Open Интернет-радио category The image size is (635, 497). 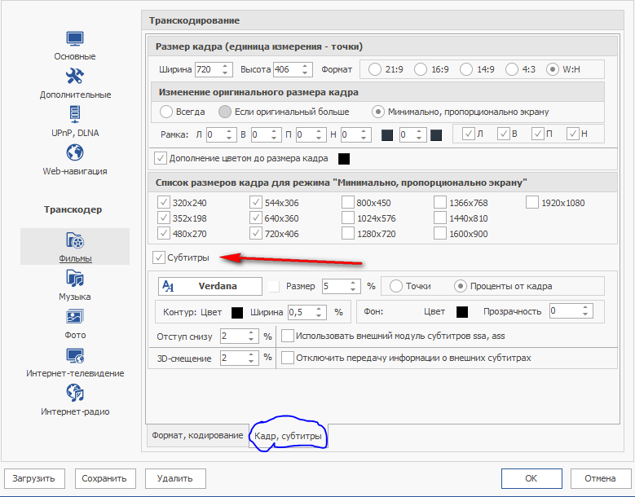[x=75, y=401]
